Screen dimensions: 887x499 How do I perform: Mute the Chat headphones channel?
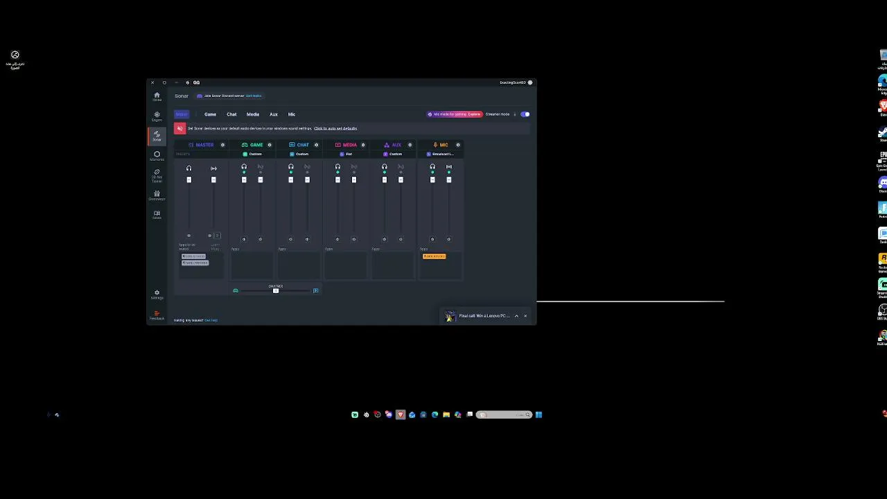pyautogui.click(x=290, y=239)
